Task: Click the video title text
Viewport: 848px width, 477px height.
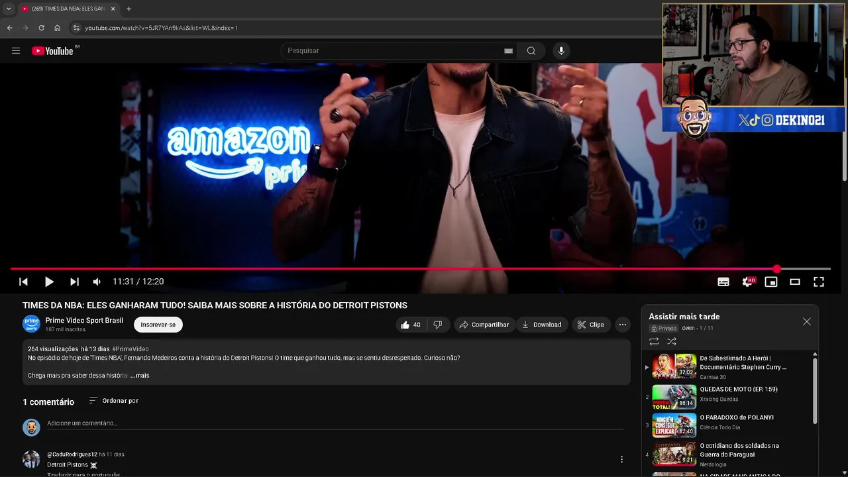Action: [x=215, y=305]
